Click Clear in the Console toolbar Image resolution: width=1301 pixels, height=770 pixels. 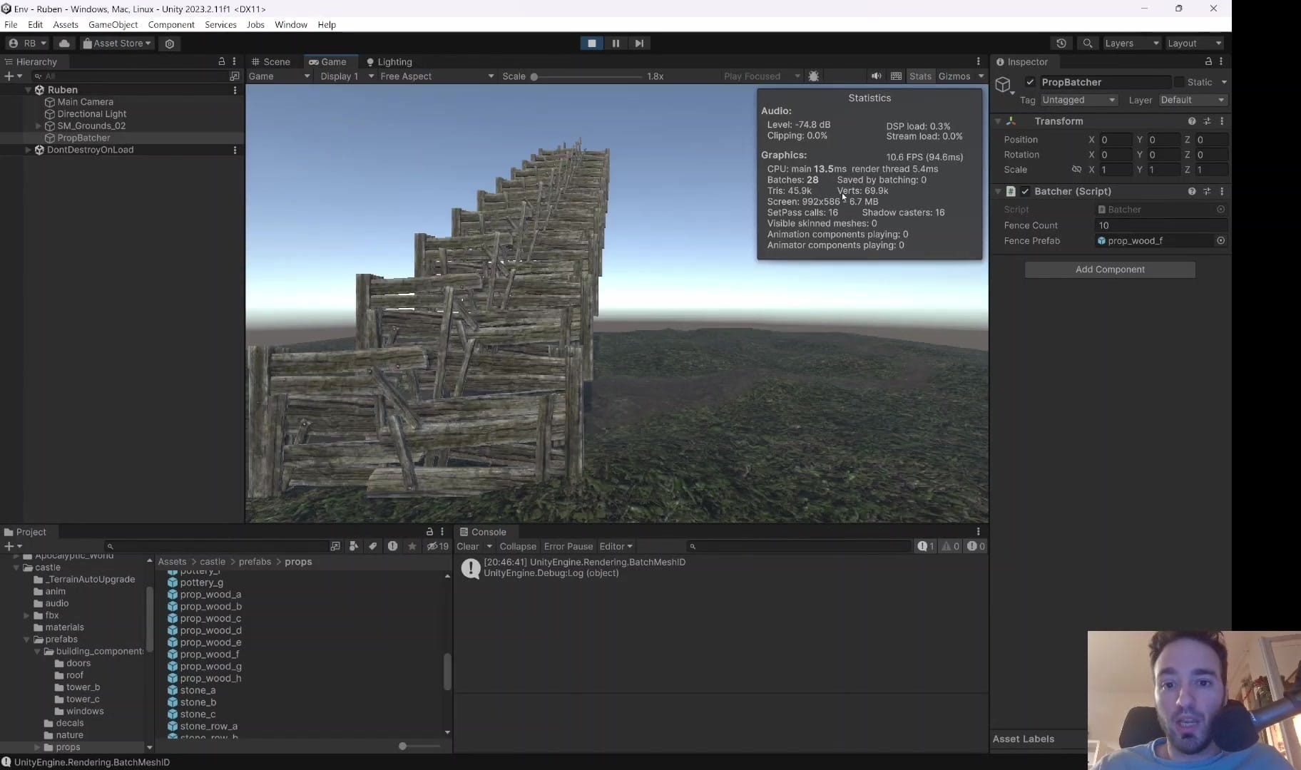tap(469, 546)
